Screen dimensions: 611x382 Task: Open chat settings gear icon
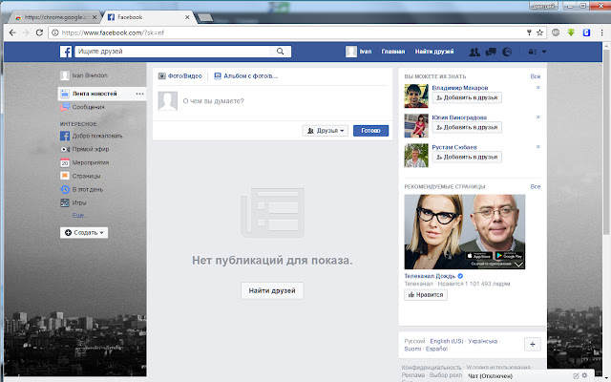pos(584,375)
